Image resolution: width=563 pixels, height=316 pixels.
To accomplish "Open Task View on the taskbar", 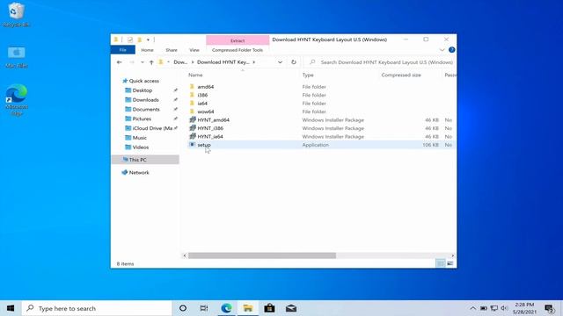I will pyautogui.click(x=204, y=308).
